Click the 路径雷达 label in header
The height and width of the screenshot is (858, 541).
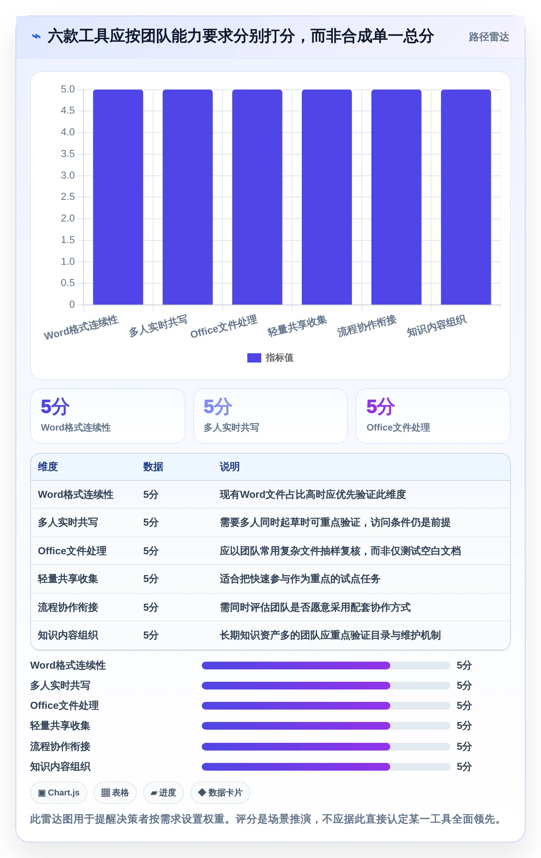(489, 37)
